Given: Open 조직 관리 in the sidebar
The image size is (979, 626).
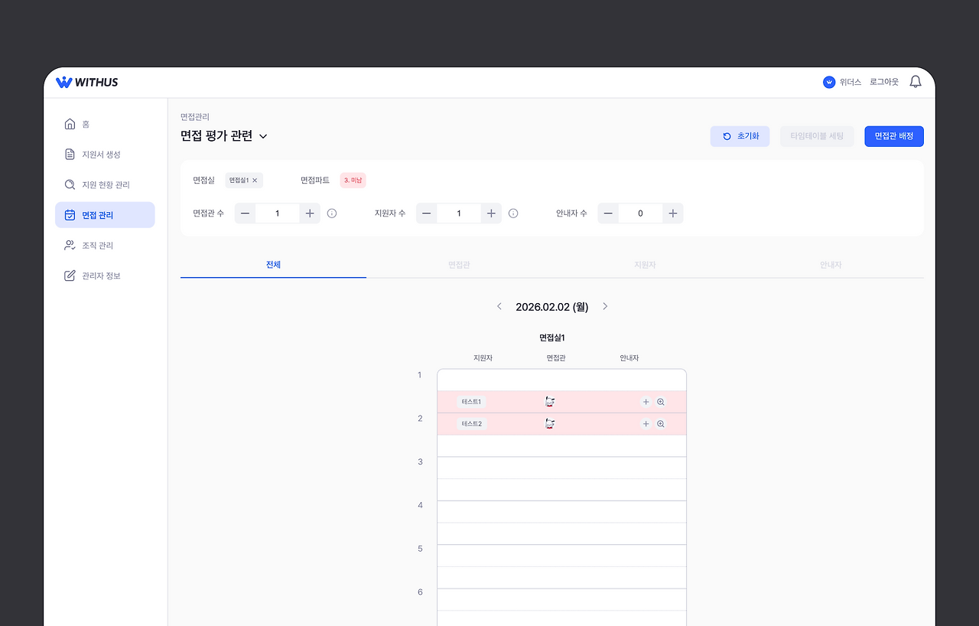Looking at the screenshot, I should point(105,246).
